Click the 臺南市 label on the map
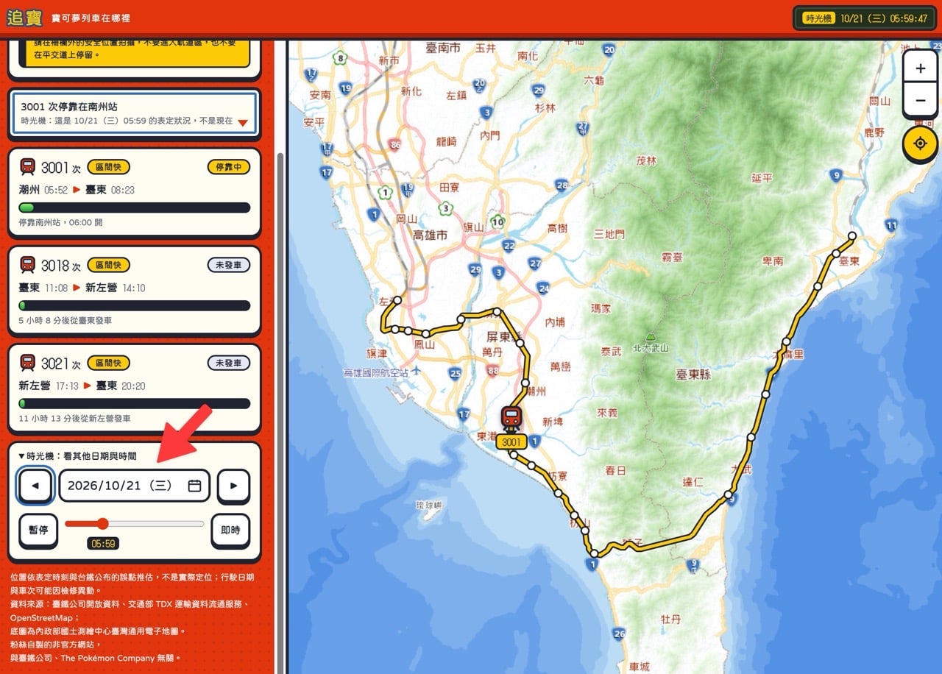Image resolution: width=942 pixels, height=674 pixels. pos(443,47)
